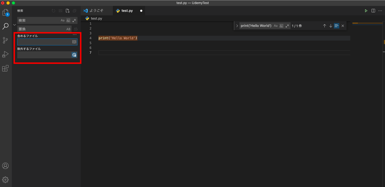This screenshot has height=187, width=385.
Task: Go to next match in the find widget
Action: [331, 26]
